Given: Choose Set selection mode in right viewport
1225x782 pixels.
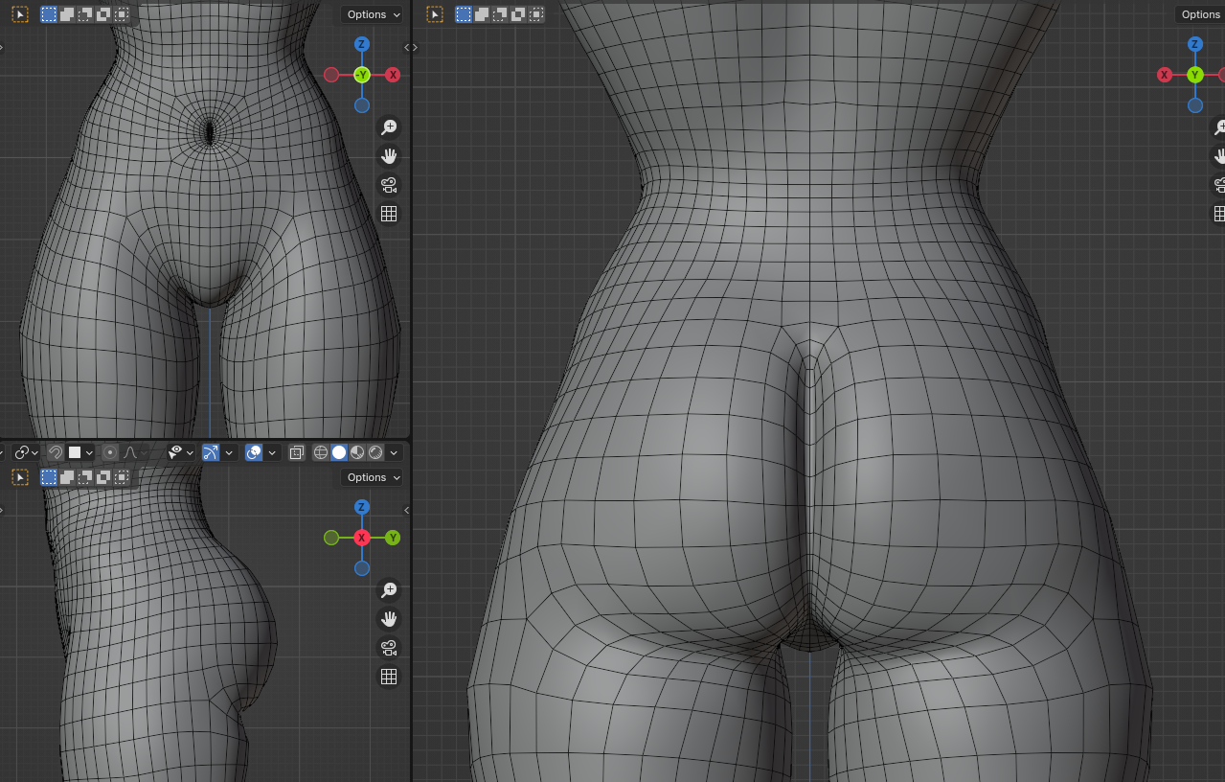Looking at the screenshot, I should pyautogui.click(x=464, y=14).
